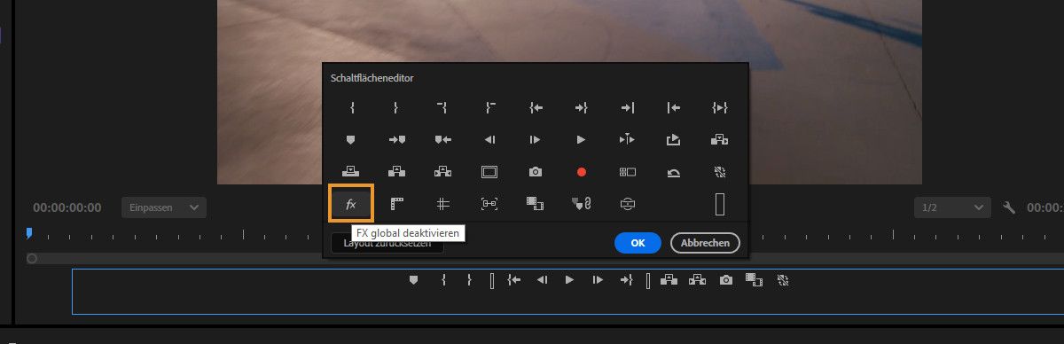Select the Play In to Out icon
The height and width of the screenshot is (344, 1064).
720,107
